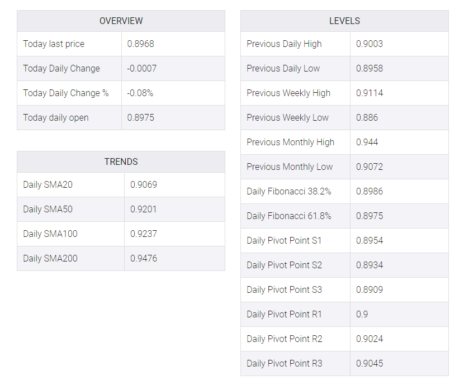Click the LEVELS table header
The width and height of the screenshot is (464, 385).
point(344,21)
